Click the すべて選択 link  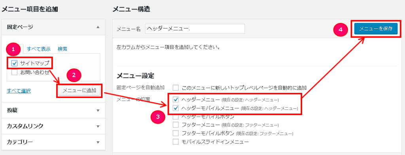pos(19,91)
